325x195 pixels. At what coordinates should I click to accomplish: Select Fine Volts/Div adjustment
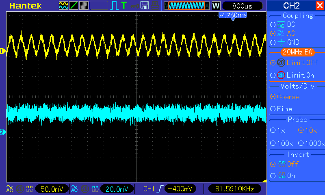tap(281, 109)
